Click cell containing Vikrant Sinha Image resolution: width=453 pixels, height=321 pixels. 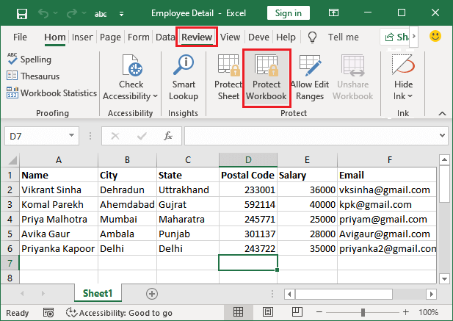click(59, 190)
